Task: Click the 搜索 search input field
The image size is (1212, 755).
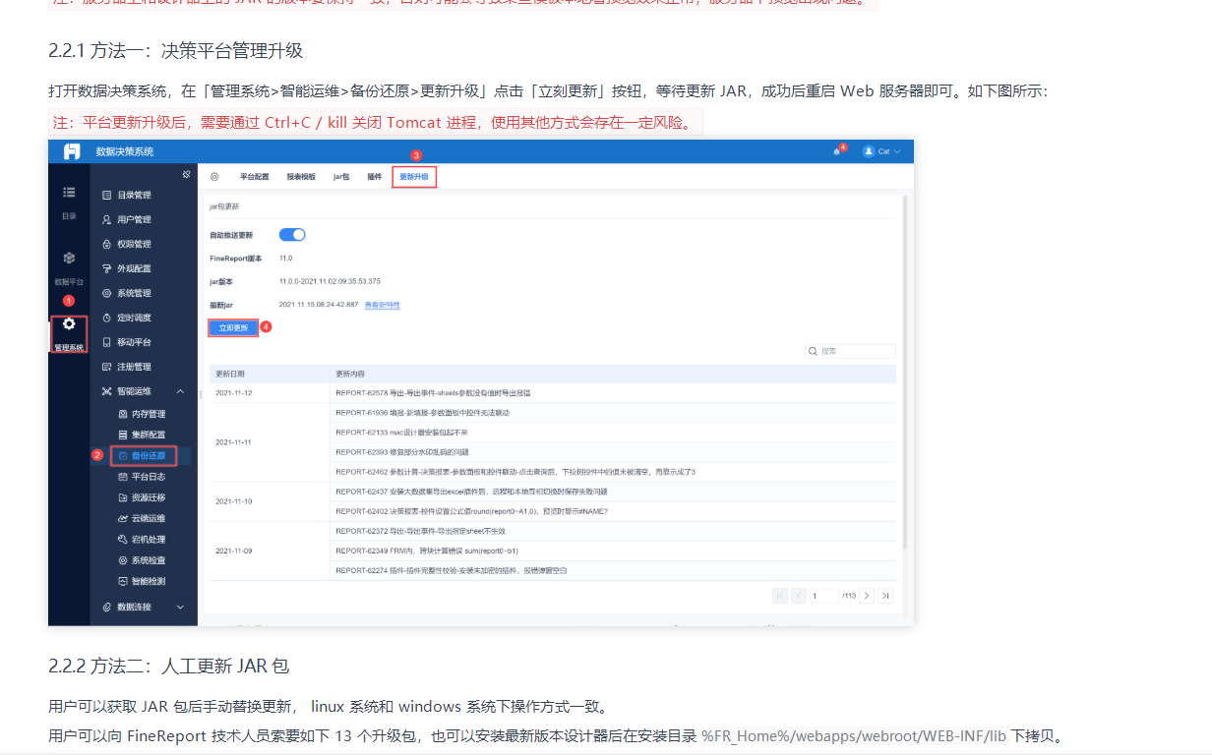Action: click(x=850, y=351)
